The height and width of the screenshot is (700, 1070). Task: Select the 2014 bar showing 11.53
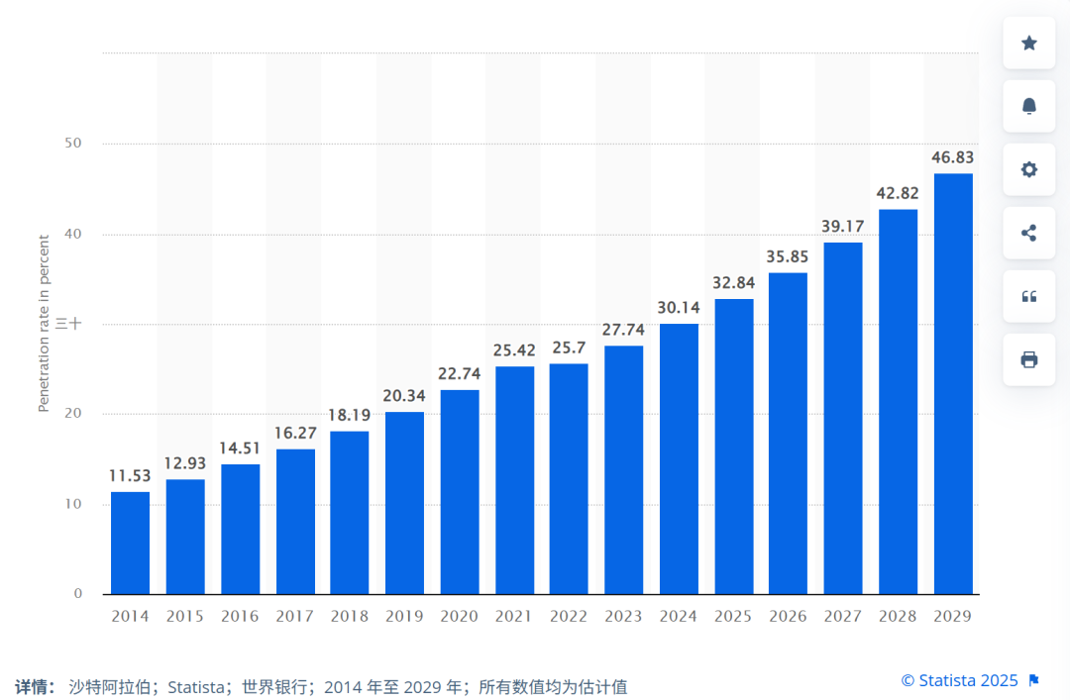pos(130,543)
